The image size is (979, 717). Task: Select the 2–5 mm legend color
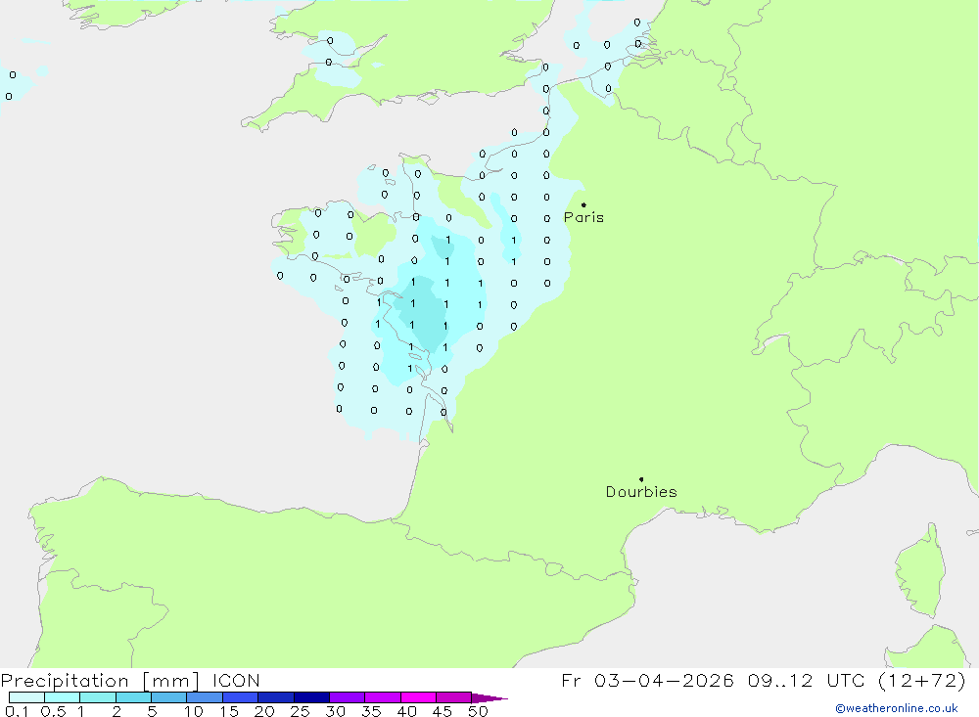click(x=133, y=697)
